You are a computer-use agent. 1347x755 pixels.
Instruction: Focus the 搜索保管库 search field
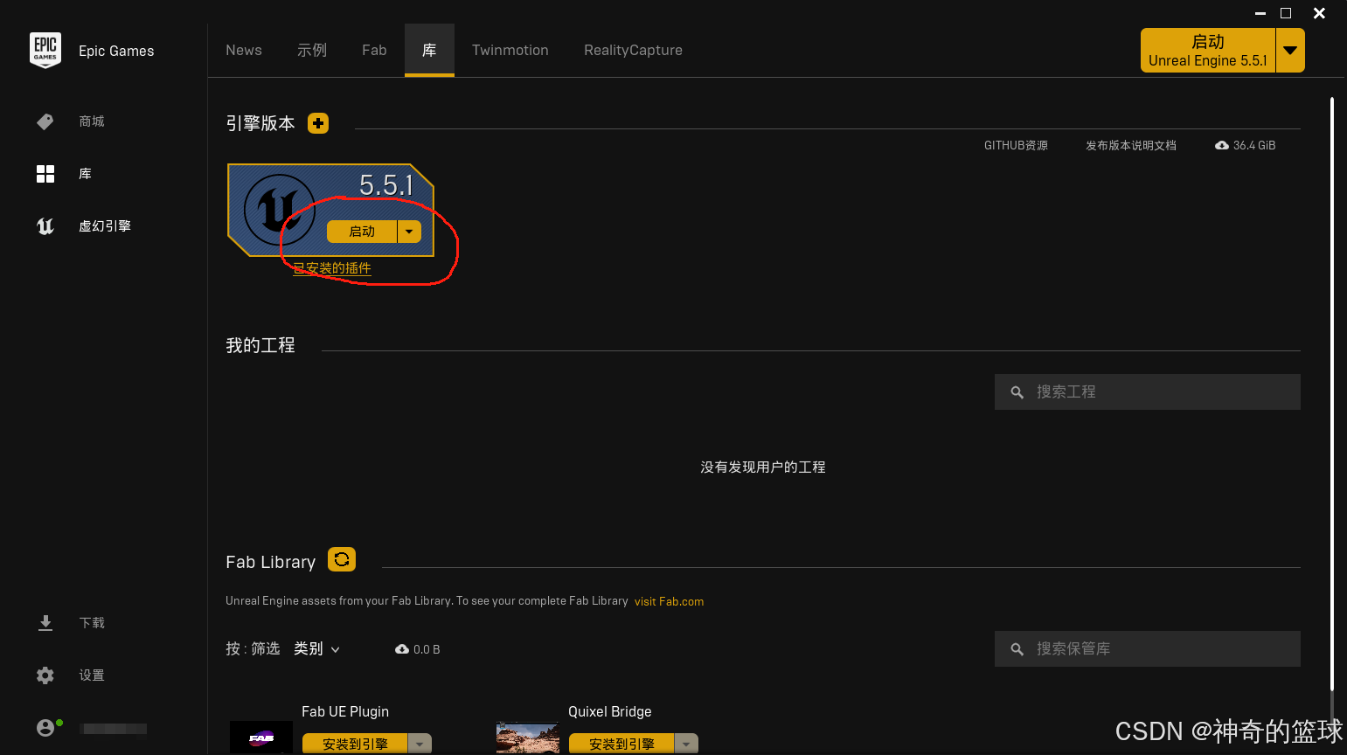1148,649
